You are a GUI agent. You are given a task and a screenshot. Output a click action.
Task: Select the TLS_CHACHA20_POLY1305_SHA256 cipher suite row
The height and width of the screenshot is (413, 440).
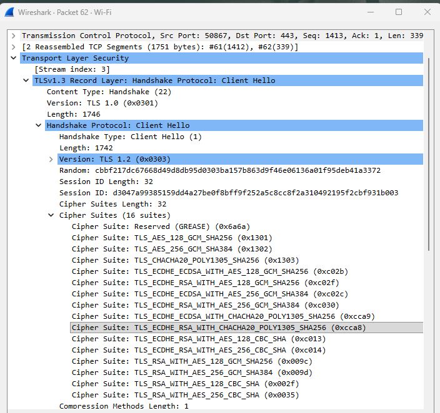tap(185, 260)
